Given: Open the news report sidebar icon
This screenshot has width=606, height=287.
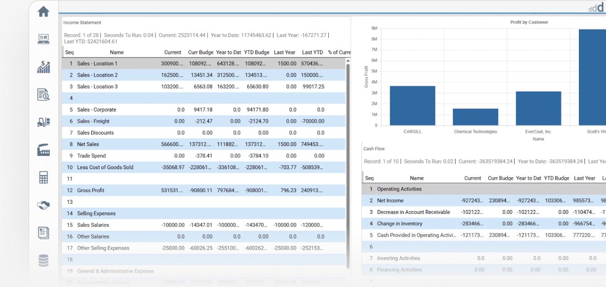Looking at the screenshot, I should click(43, 233).
